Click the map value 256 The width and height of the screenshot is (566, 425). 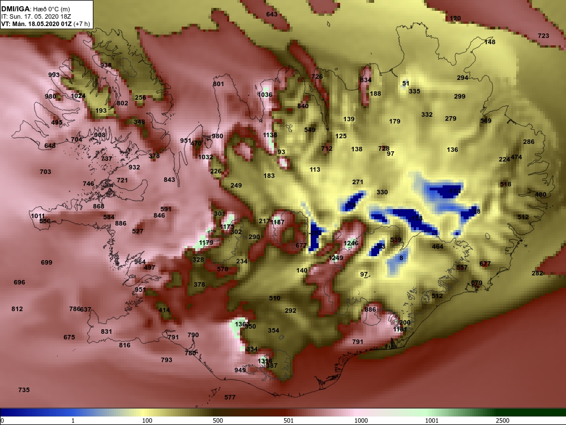point(140,97)
